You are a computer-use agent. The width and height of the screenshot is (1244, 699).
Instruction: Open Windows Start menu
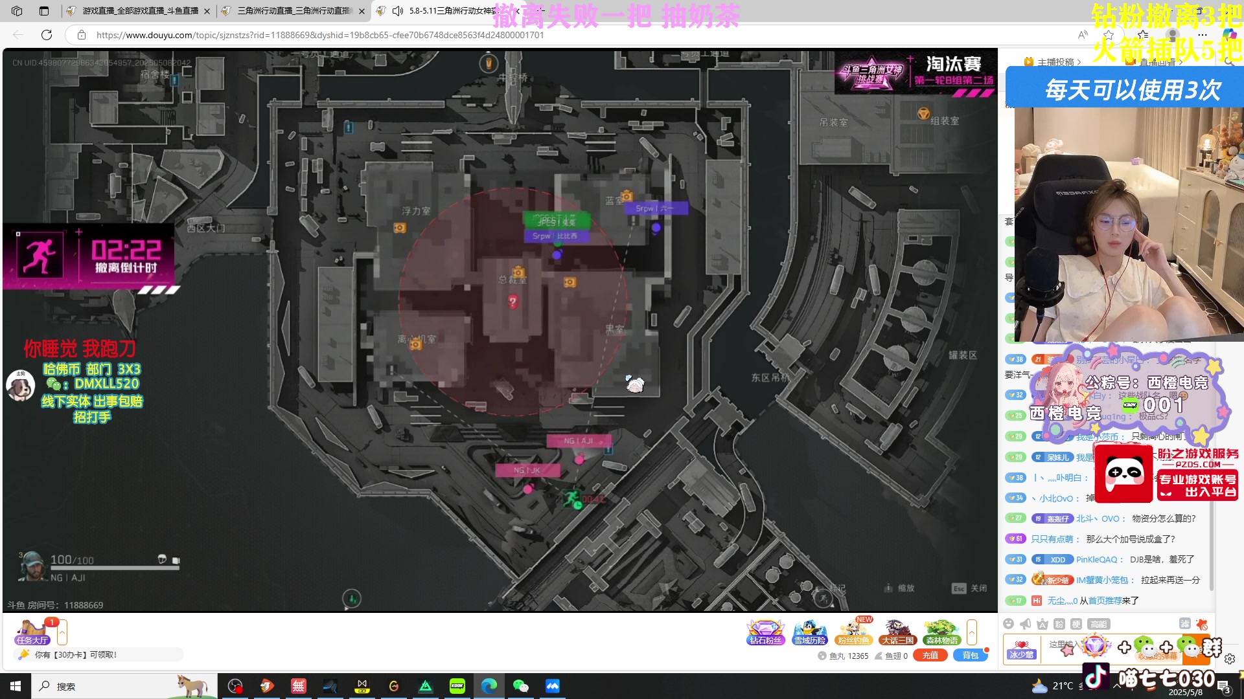coord(16,686)
